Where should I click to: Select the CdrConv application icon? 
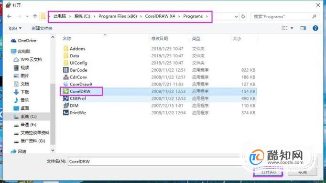click(x=65, y=77)
